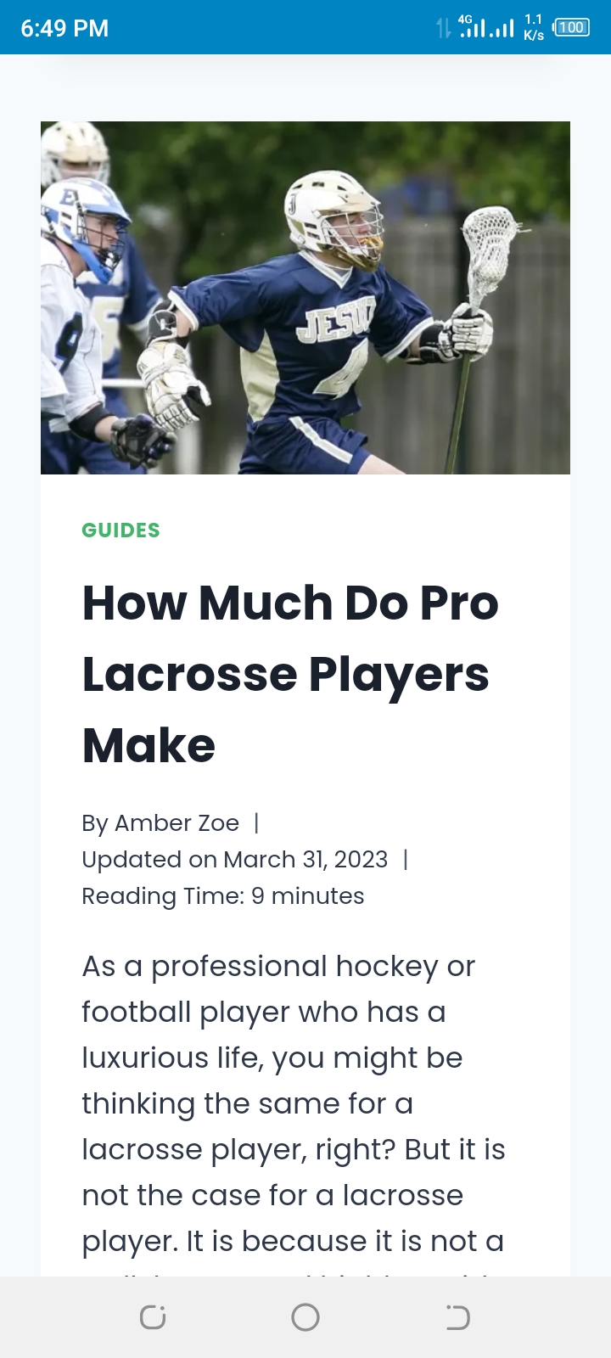611x1358 pixels.
Task: Tap the battery icon showing 100
Action: [x=570, y=27]
